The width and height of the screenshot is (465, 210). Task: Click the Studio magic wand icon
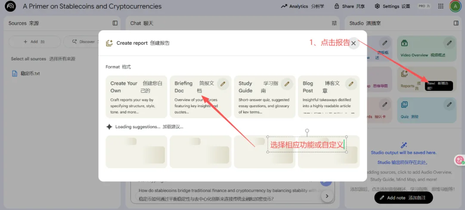[x=403, y=145]
